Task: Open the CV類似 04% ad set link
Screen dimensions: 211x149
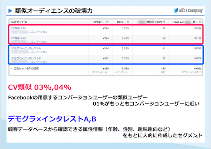Action: point(19,38)
